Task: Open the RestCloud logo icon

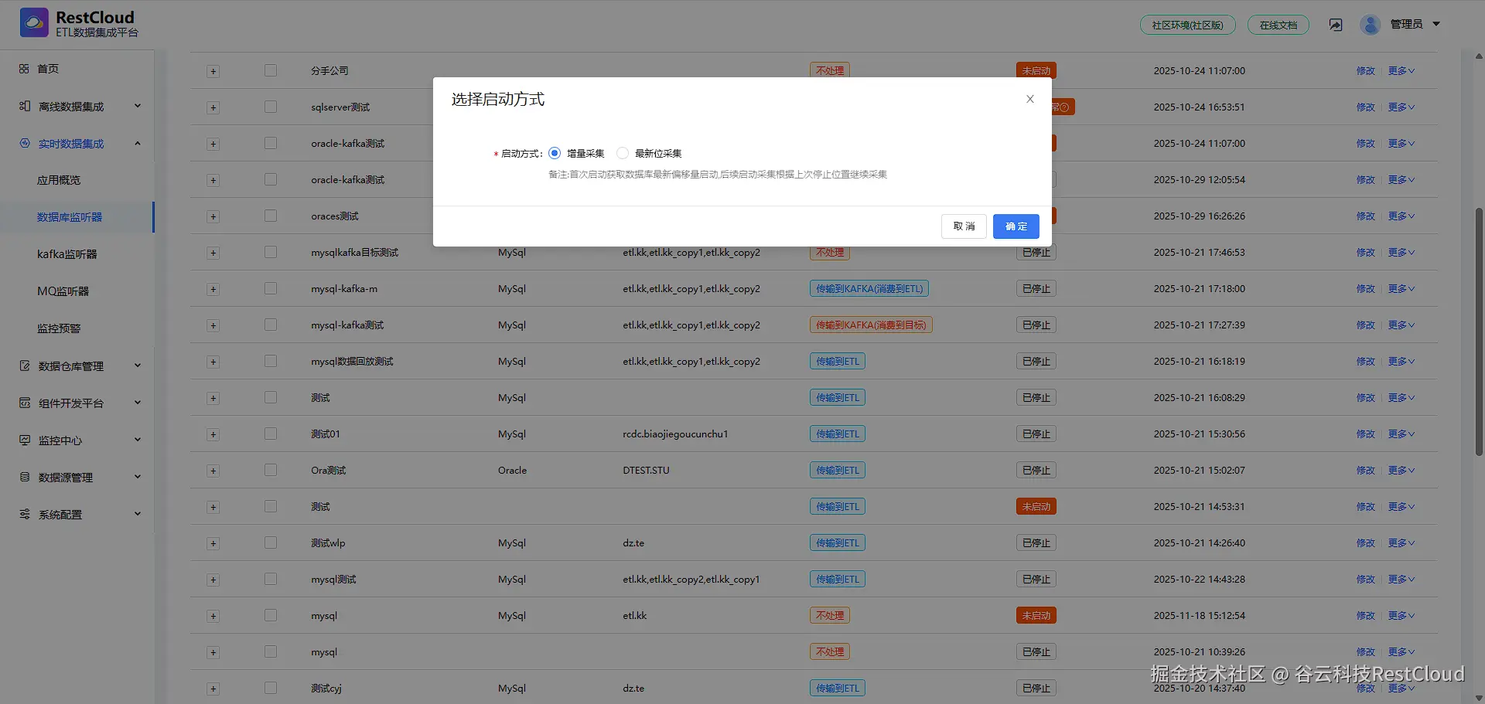Action: [x=34, y=22]
